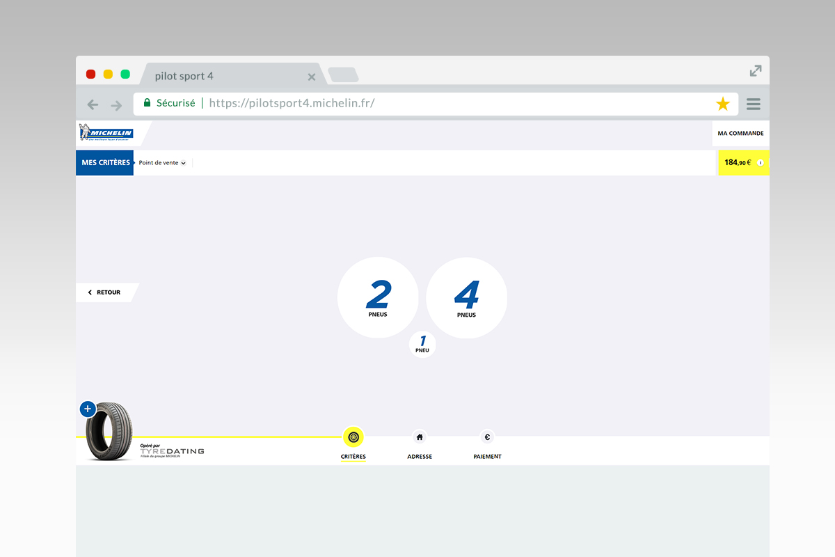Viewport: 835px width, 557px height.
Task: Click the Sécurisé label
Action: (175, 103)
